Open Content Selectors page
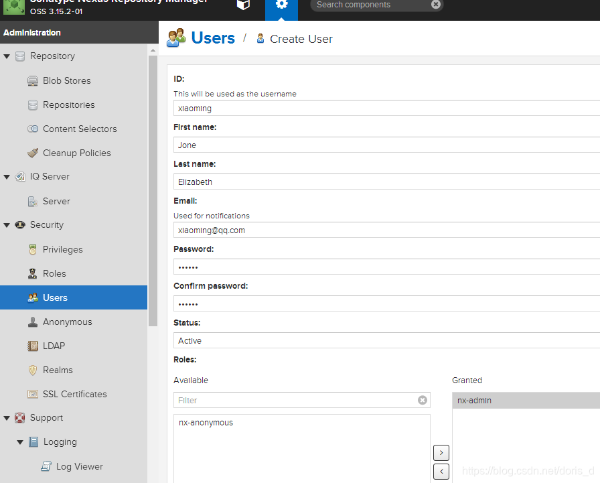600x483 pixels. click(80, 129)
